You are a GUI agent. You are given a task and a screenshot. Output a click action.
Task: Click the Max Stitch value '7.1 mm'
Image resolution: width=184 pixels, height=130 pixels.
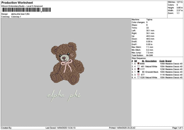[x=150, y=47]
